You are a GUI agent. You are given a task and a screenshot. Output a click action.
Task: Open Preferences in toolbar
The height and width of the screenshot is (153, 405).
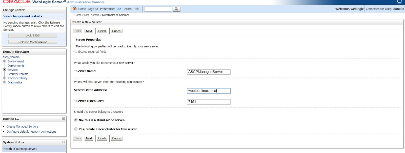click(x=107, y=9)
